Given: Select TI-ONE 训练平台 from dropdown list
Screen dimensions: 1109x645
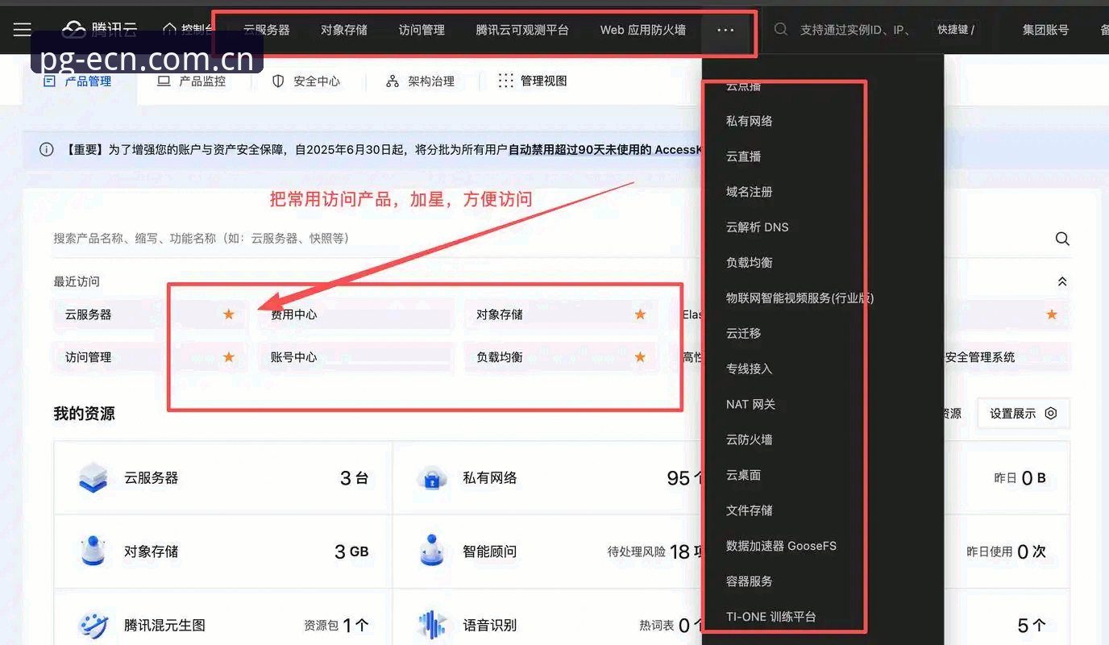Looking at the screenshot, I should (771, 617).
